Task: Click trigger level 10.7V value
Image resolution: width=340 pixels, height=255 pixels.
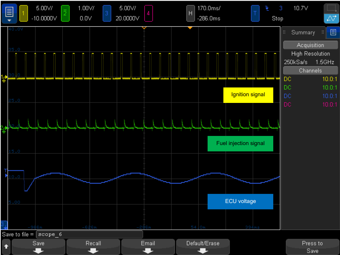Action: click(301, 8)
